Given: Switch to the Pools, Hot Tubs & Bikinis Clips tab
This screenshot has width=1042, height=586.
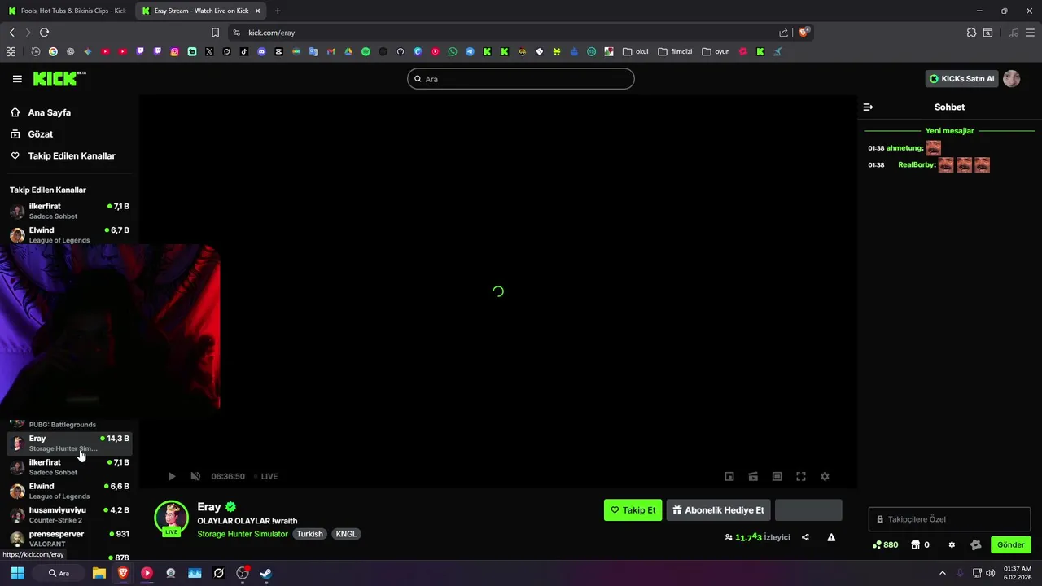Looking at the screenshot, I should click(x=65, y=11).
